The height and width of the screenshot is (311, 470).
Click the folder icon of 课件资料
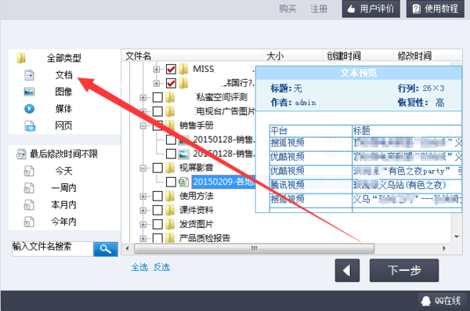coord(170,210)
